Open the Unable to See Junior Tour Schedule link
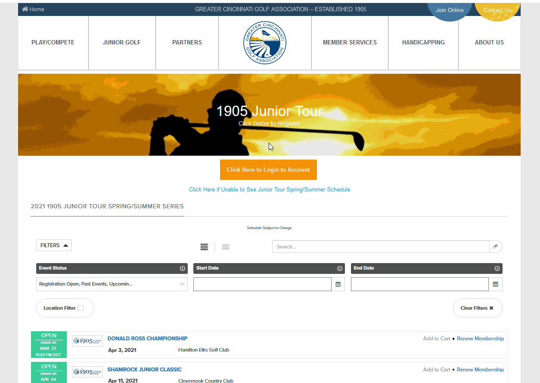540x383 pixels. 270,190
